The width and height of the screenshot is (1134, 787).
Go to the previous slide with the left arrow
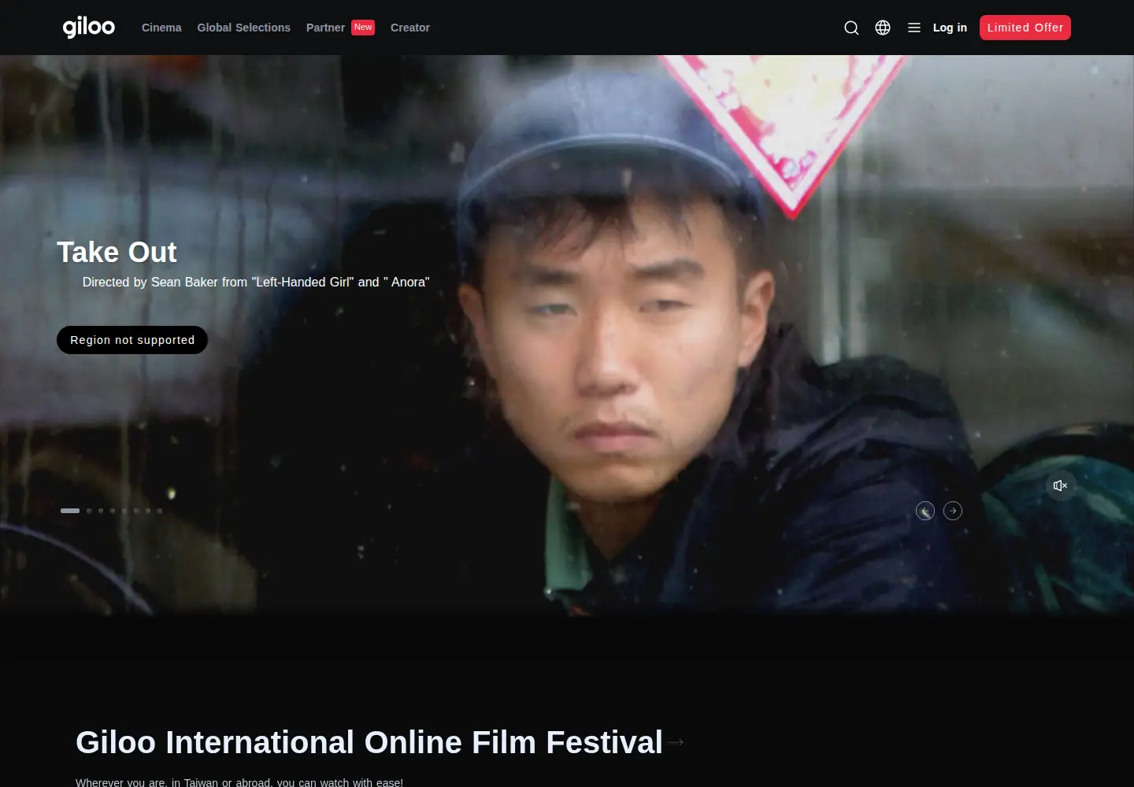tap(925, 511)
